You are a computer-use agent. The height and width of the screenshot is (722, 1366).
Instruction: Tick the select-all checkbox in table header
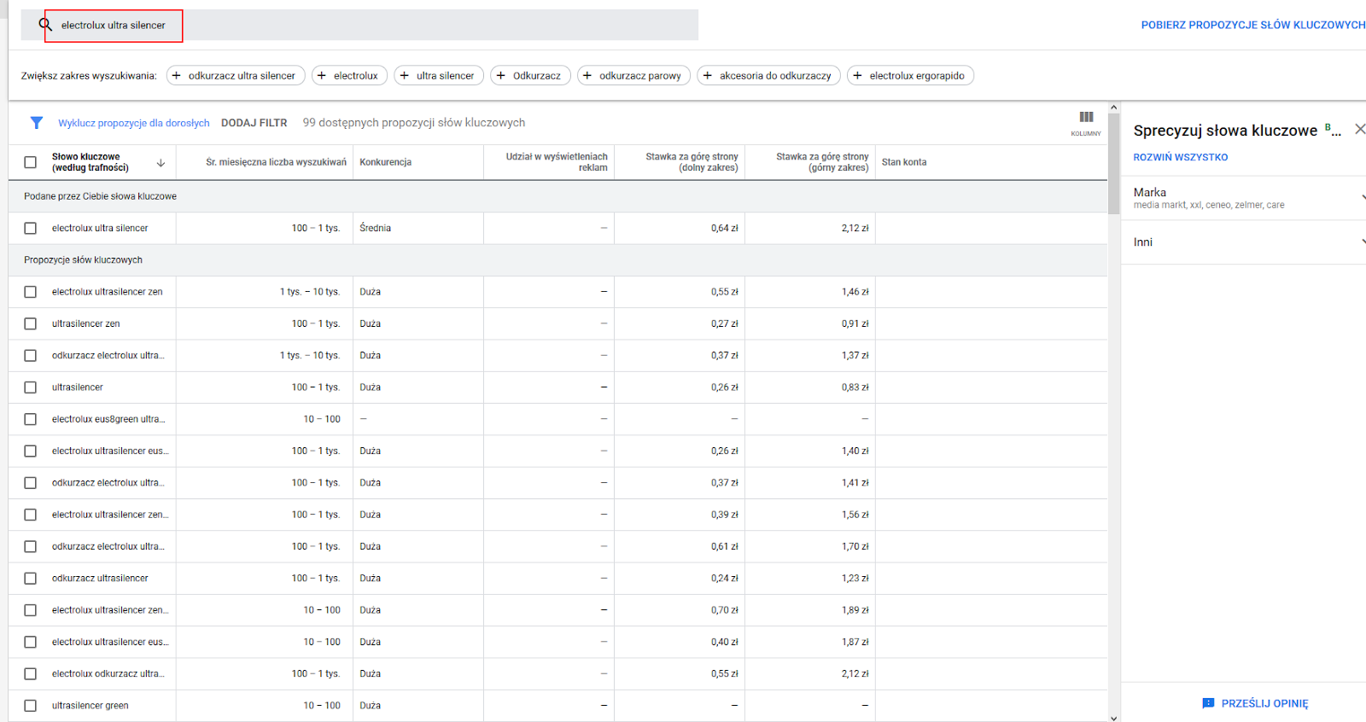pyautogui.click(x=31, y=162)
